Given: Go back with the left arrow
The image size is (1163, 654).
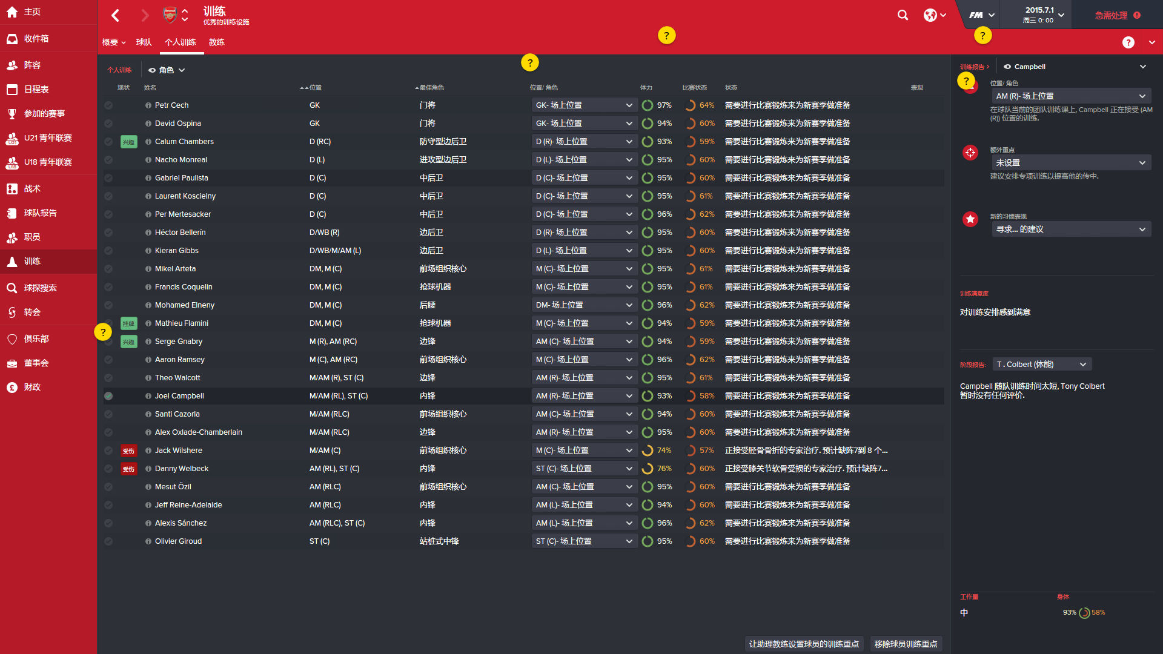Looking at the screenshot, I should coord(116,15).
